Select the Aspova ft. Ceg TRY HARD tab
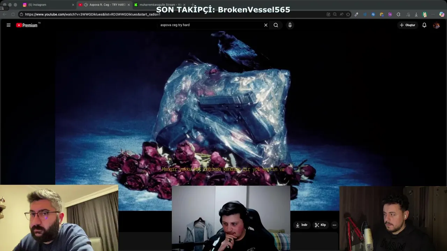The image size is (447, 251). (105, 5)
